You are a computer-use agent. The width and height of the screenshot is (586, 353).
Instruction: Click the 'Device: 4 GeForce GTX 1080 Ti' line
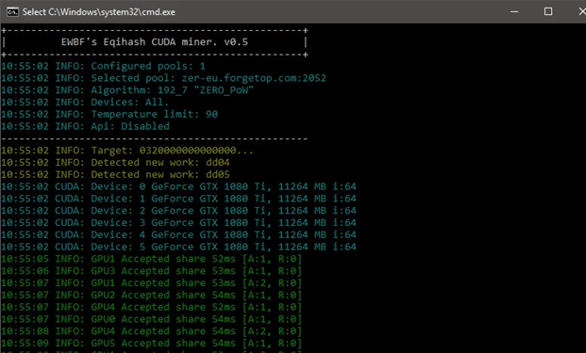click(178, 234)
